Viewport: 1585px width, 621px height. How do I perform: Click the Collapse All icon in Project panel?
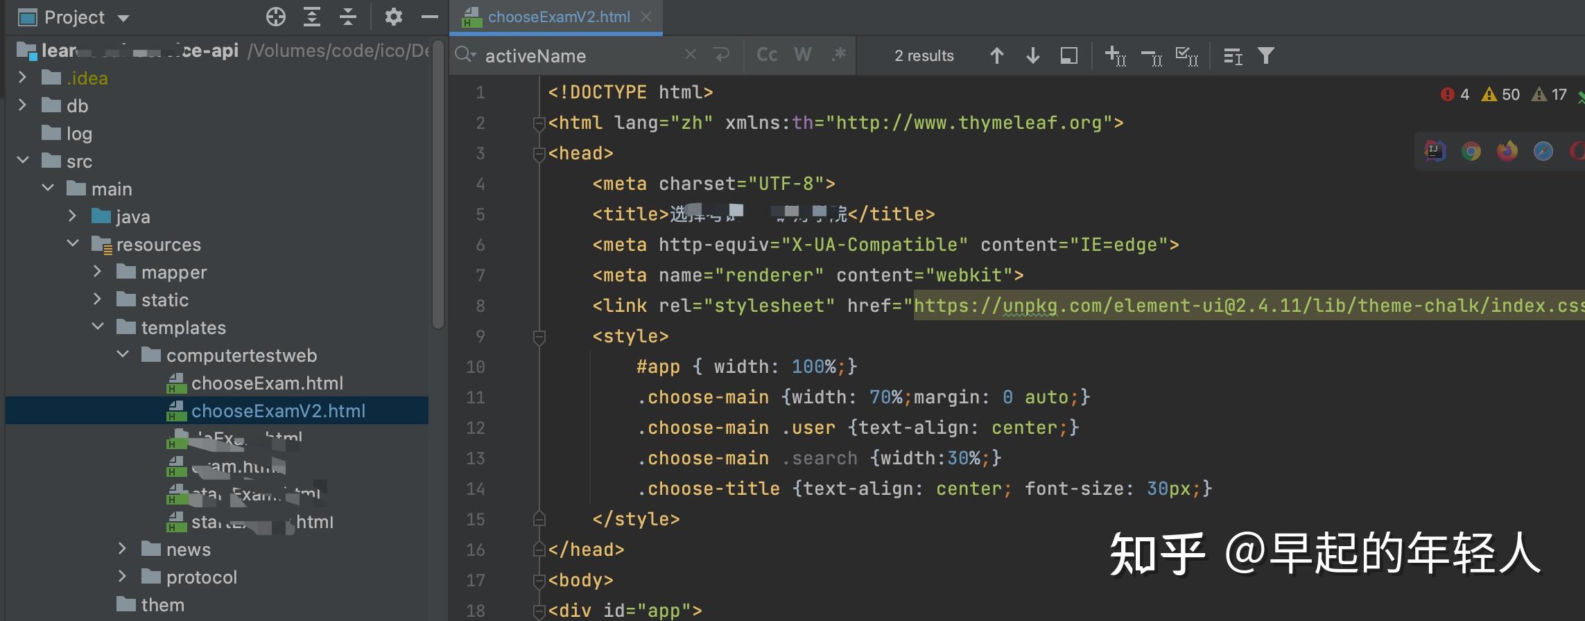pos(348,17)
